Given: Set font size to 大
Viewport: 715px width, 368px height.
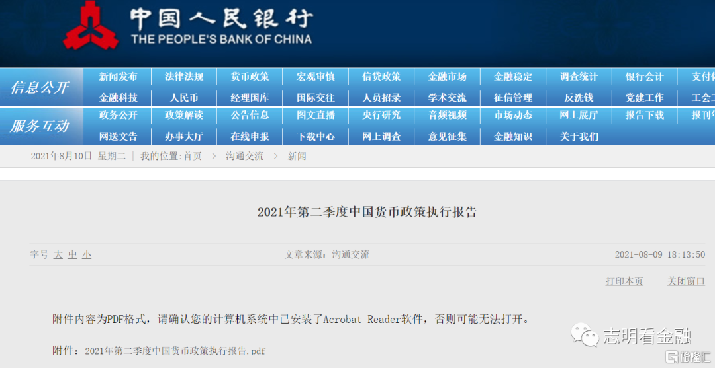Looking at the screenshot, I should pos(58,255).
